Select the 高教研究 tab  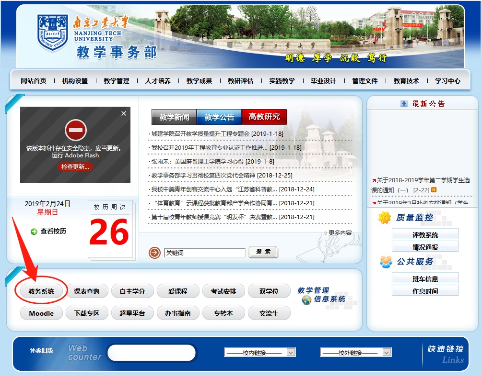click(x=264, y=117)
